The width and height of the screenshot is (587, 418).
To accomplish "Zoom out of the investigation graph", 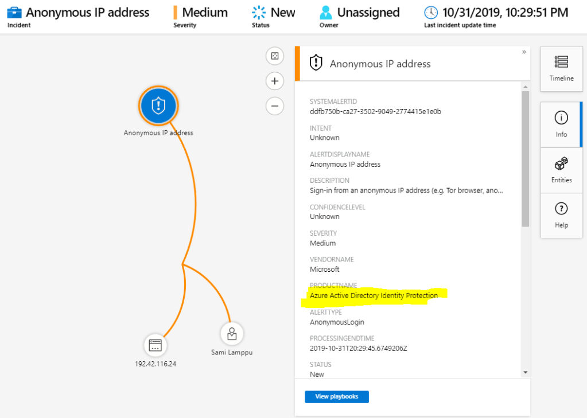I will [x=275, y=106].
